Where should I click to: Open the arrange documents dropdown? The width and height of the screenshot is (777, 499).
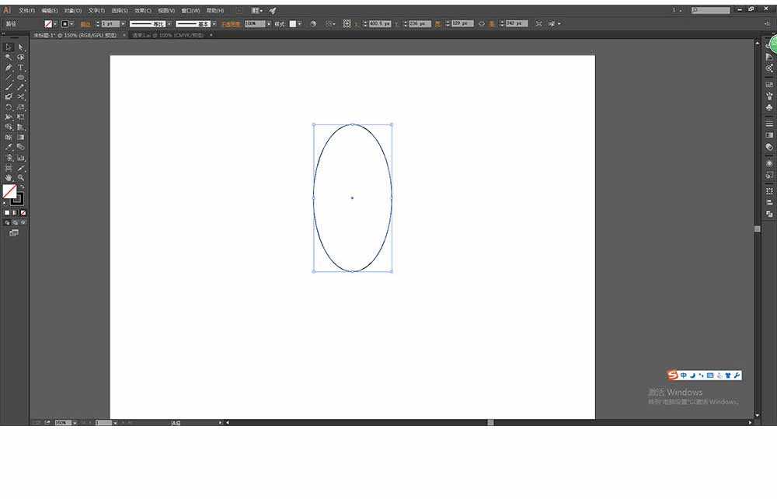257,10
